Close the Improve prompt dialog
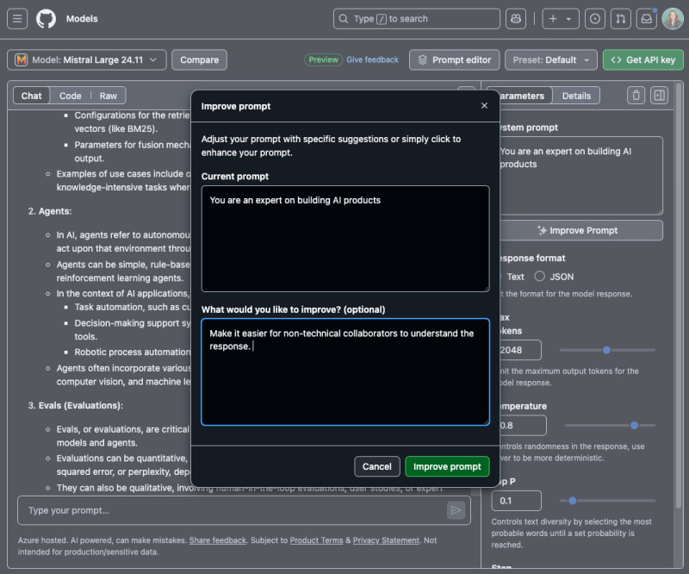 [484, 106]
